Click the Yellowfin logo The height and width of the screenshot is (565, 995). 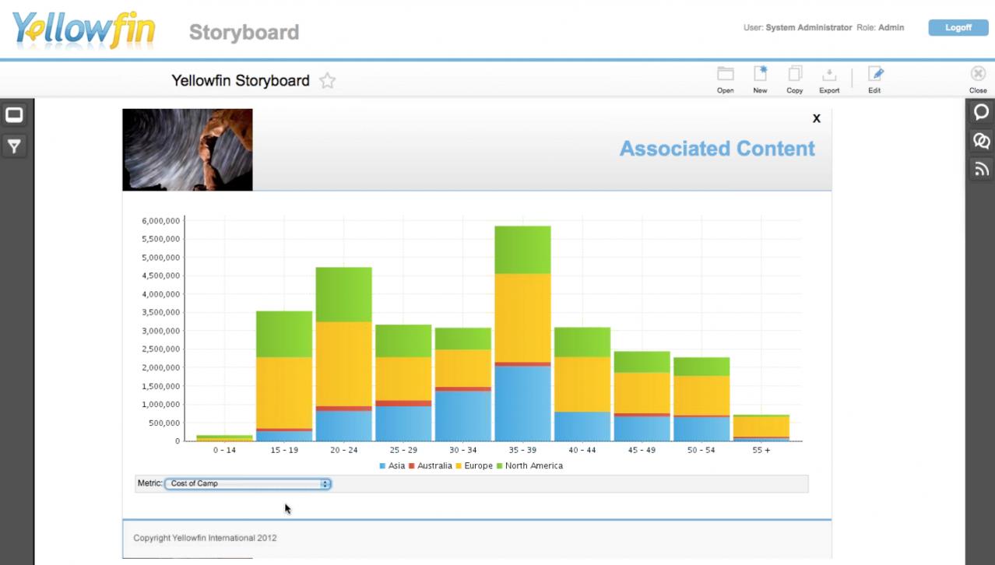tap(84, 30)
